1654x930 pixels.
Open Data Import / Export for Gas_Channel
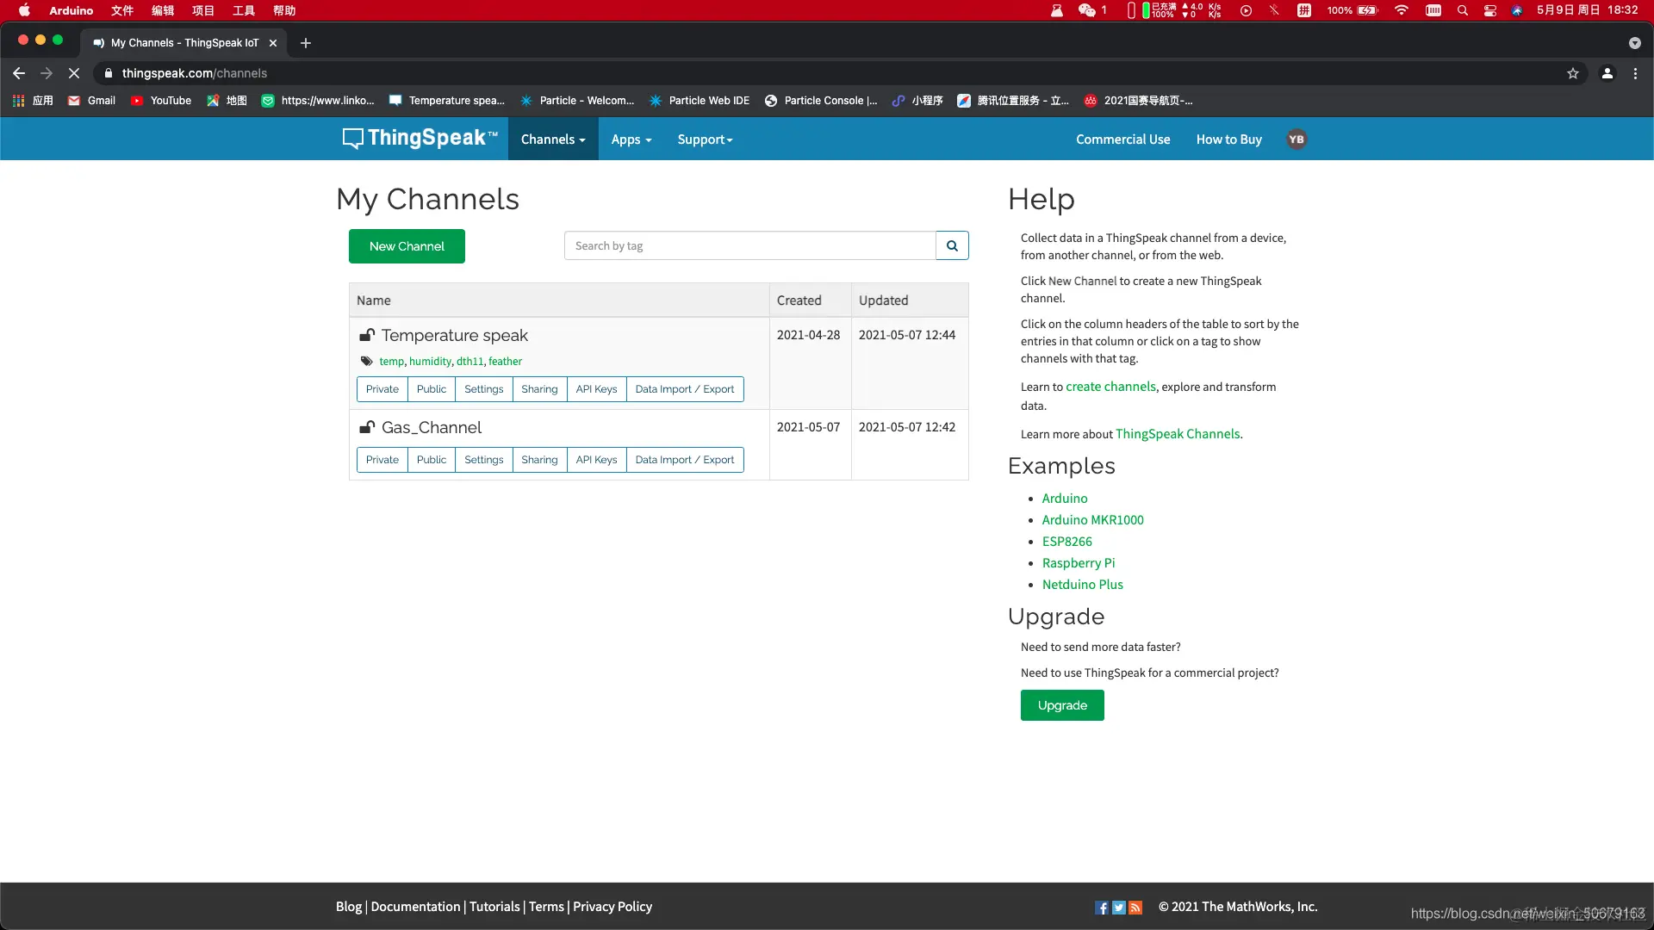click(x=685, y=460)
